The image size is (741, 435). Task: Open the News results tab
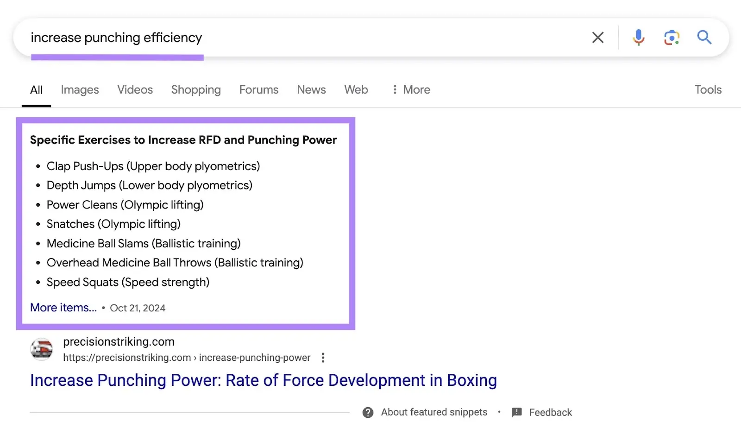[x=311, y=89]
